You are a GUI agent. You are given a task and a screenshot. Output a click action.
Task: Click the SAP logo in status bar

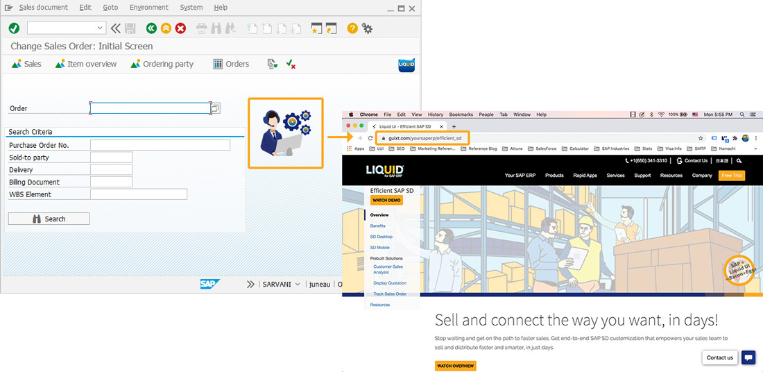tap(209, 285)
